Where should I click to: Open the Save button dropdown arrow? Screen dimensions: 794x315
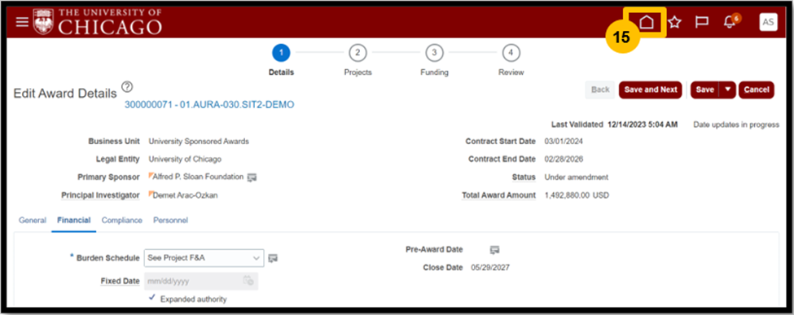[728, 90]
